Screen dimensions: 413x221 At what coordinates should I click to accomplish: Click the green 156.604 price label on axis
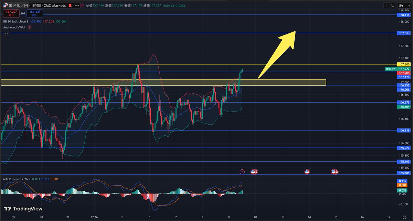coord(403,107)
